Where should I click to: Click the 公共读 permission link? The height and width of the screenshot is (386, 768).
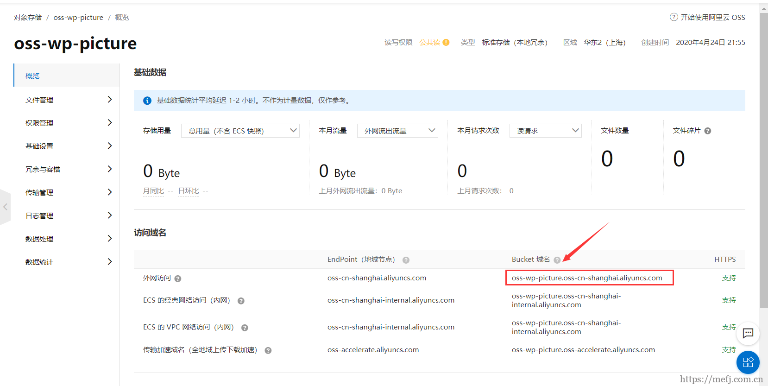tap(430, 42)
